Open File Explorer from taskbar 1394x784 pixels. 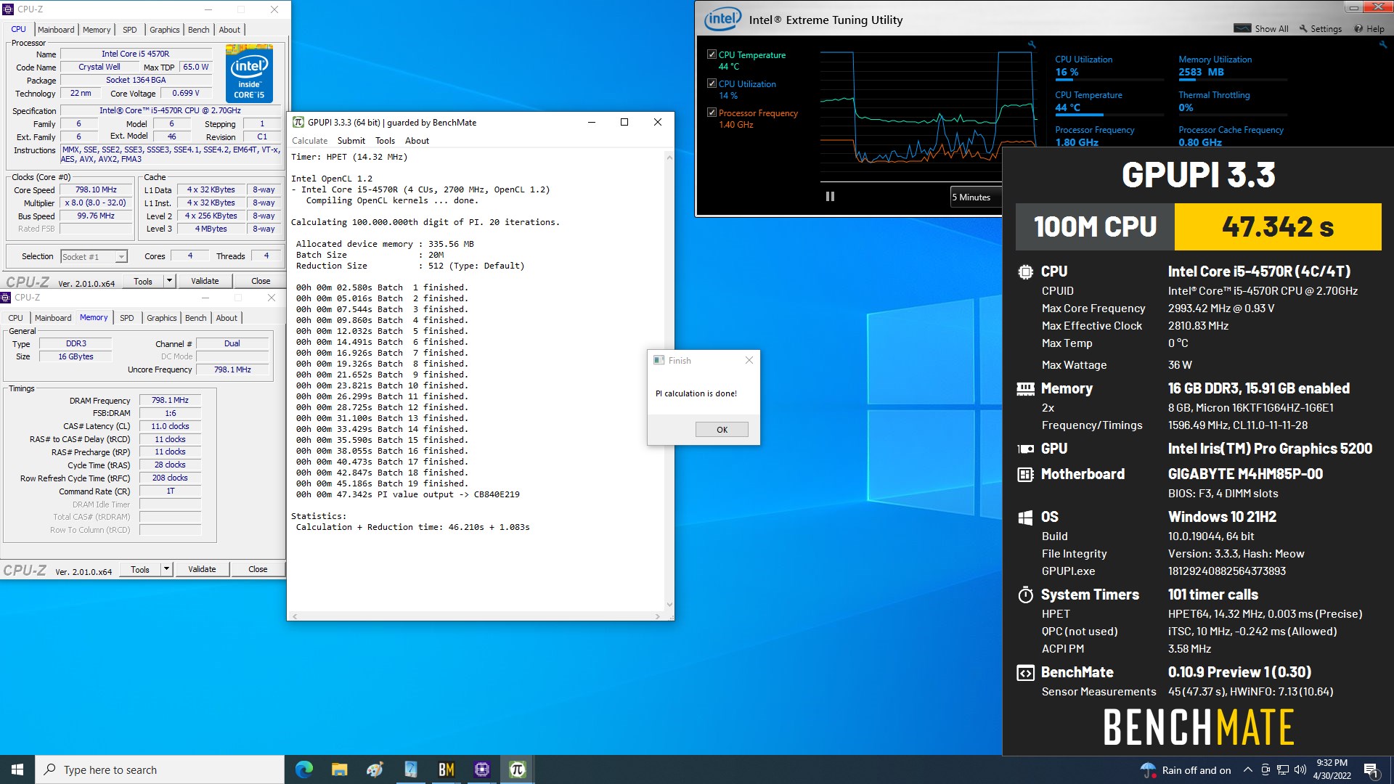point(339,769)
